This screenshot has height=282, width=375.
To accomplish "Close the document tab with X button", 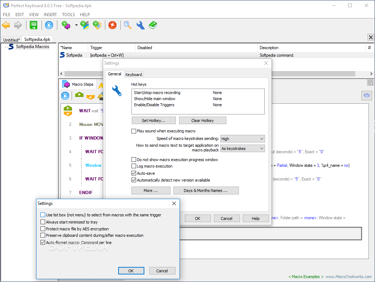I will pos(371,37).
